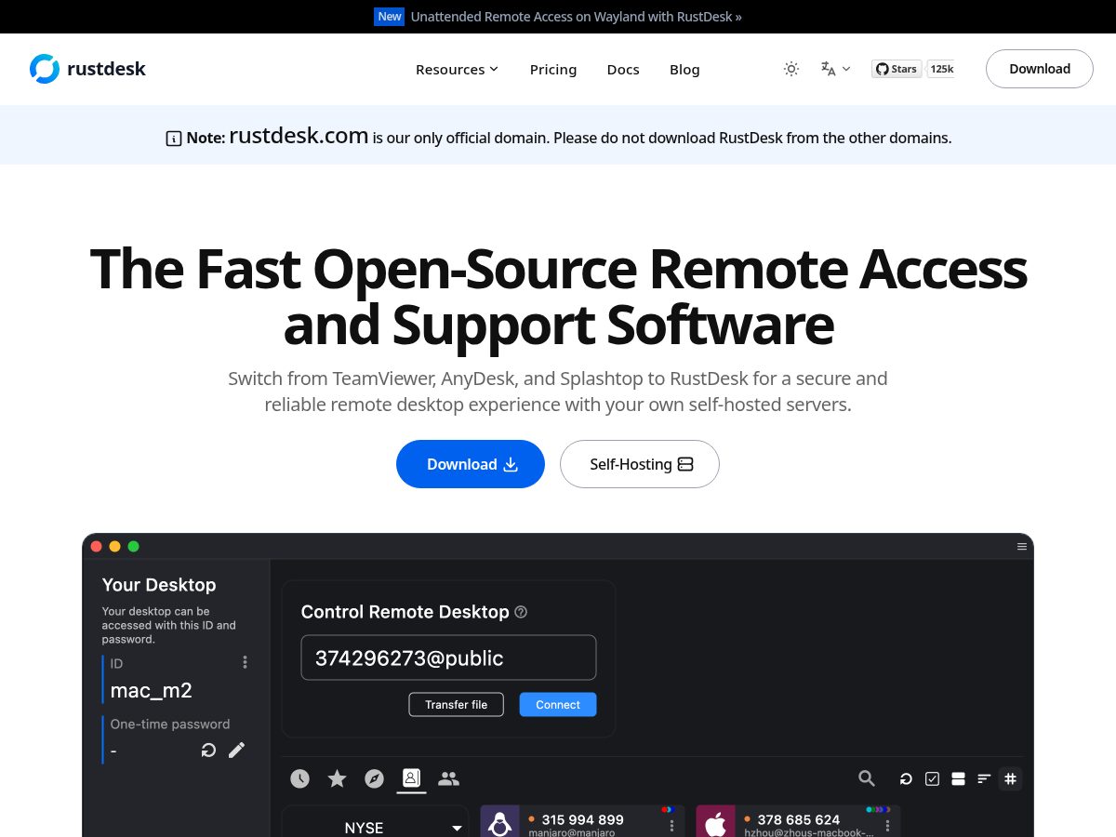Click the header Download button
The image size is (1116, 837).
click(x=1040, y=69)
